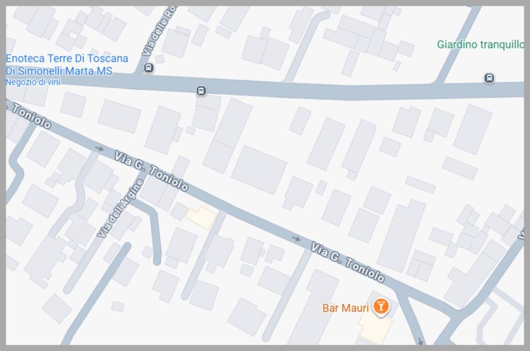Screen dimensions: 530x351
Task: Select yellow highlighted building along Via G. Toniolo
Action: tap(201, 218)
